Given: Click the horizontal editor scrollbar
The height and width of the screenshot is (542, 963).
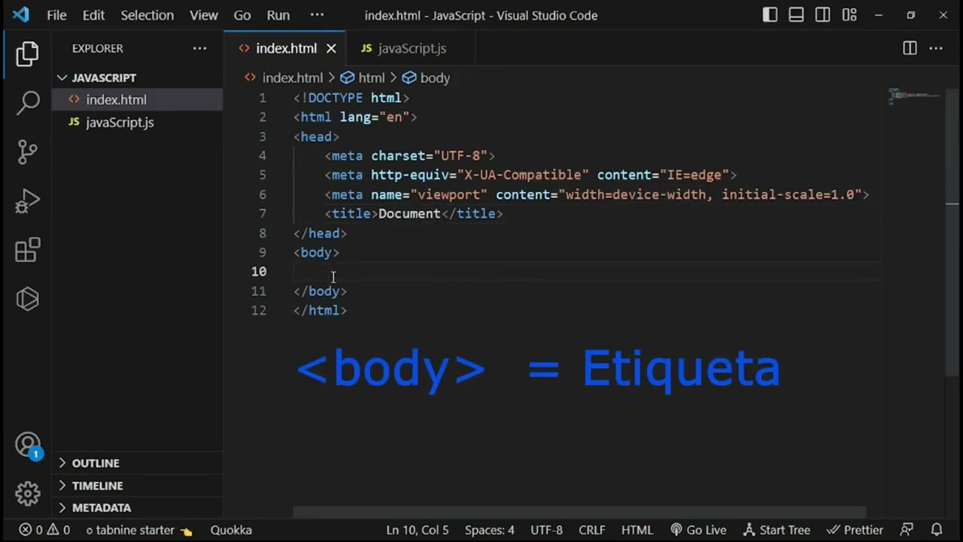Looking at the screenshot, I should (579, 513).
